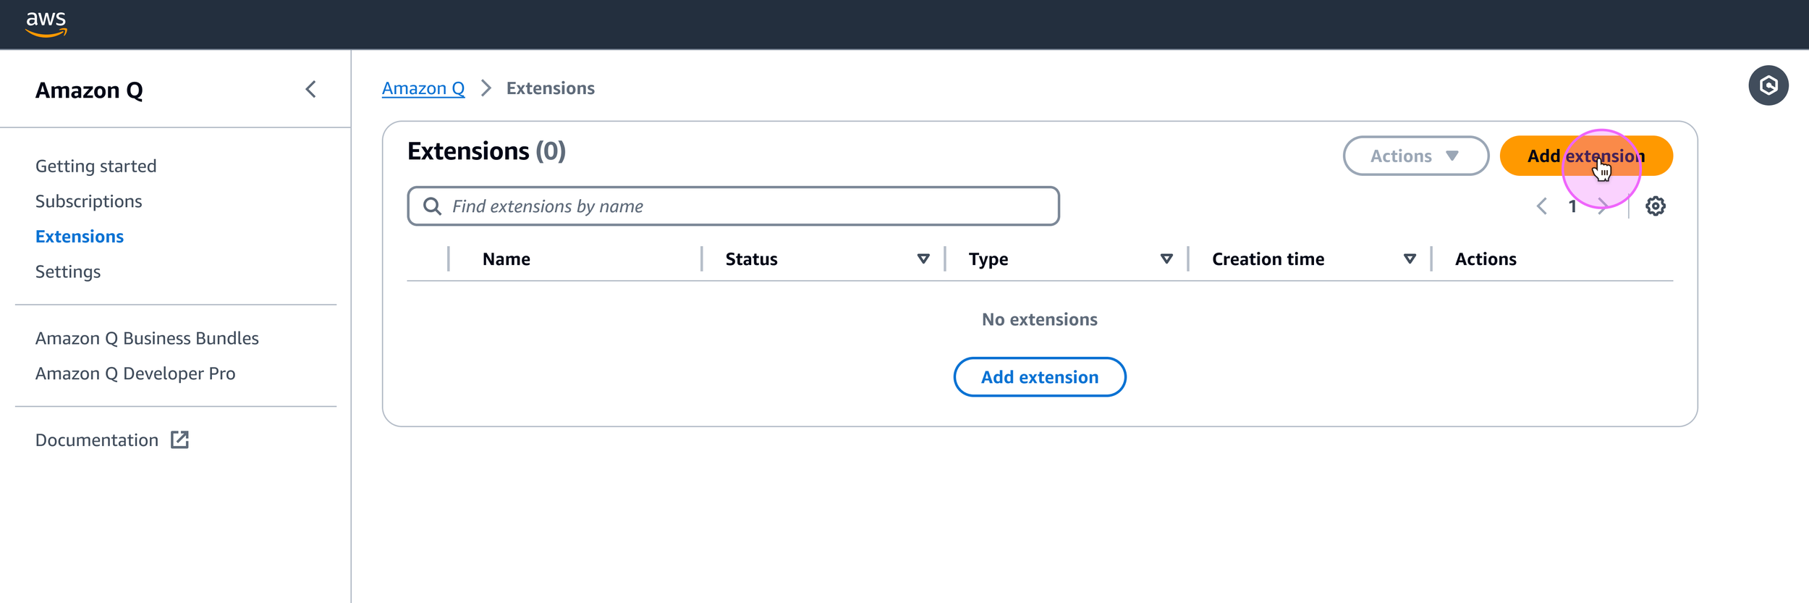Click the search magnifier icon
Viewport: 1809px width, 603px height.
tap(433, 206)
